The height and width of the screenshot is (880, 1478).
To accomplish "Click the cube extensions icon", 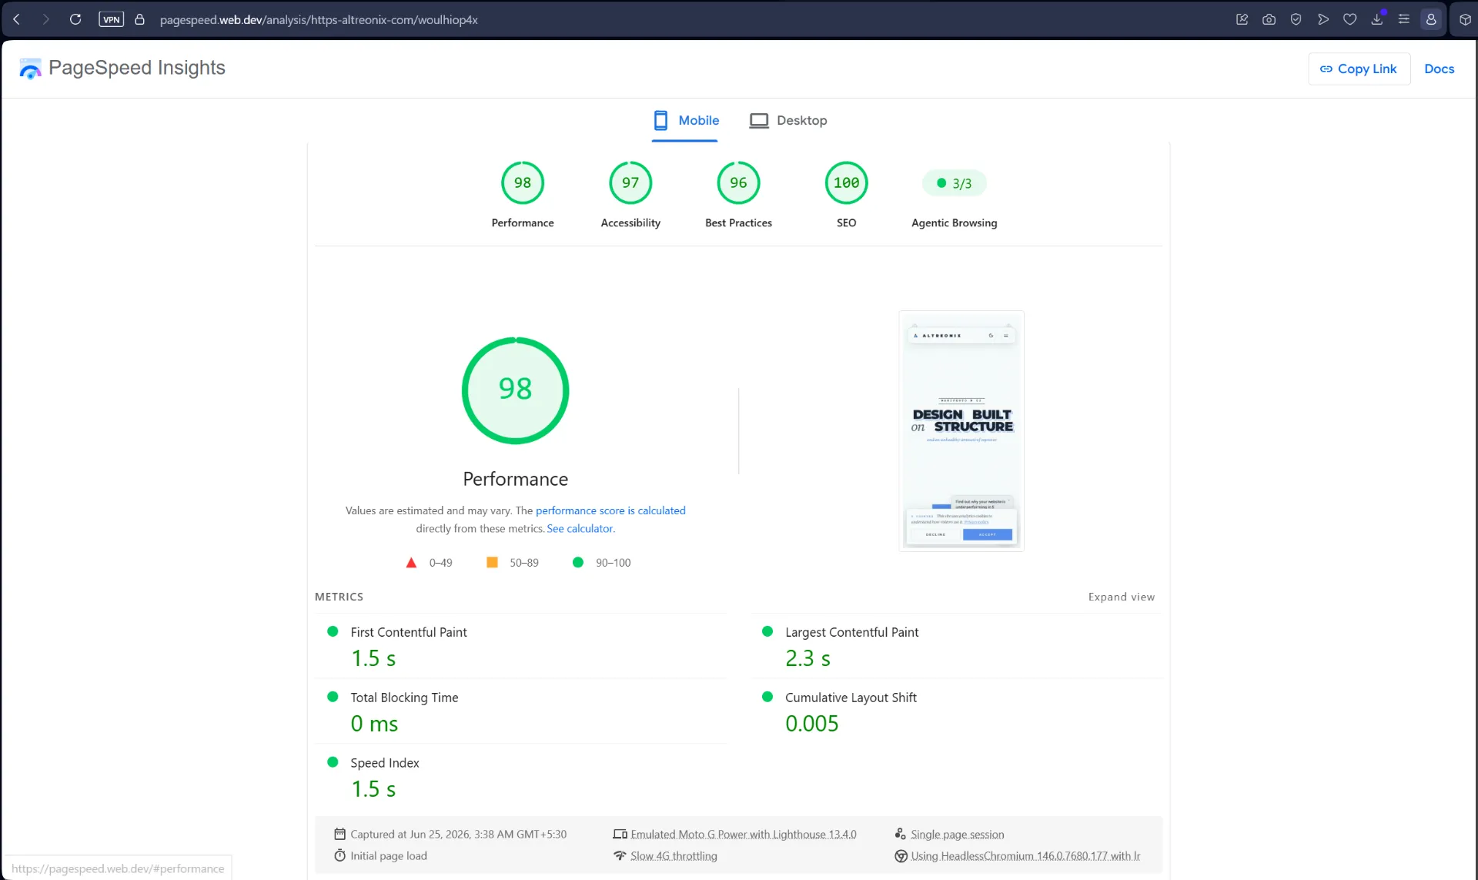I will pos(1465,19).
